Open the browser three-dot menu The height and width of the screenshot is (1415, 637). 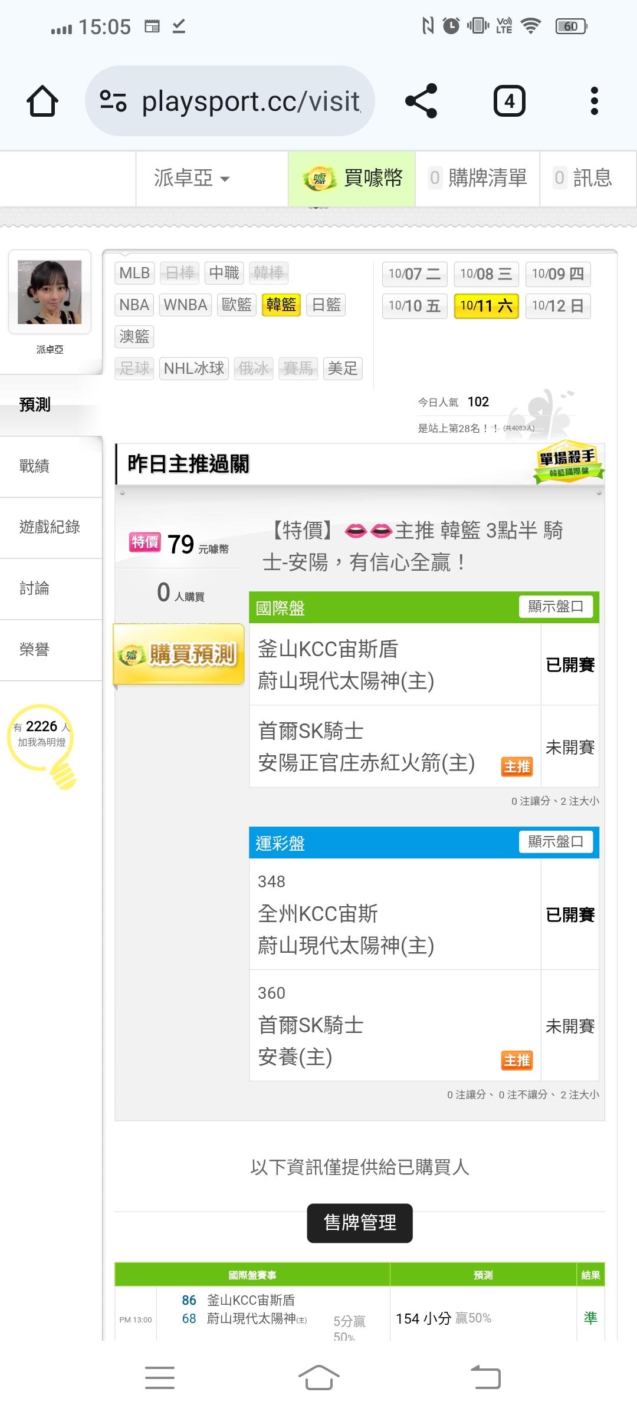(x=594, y=101)
